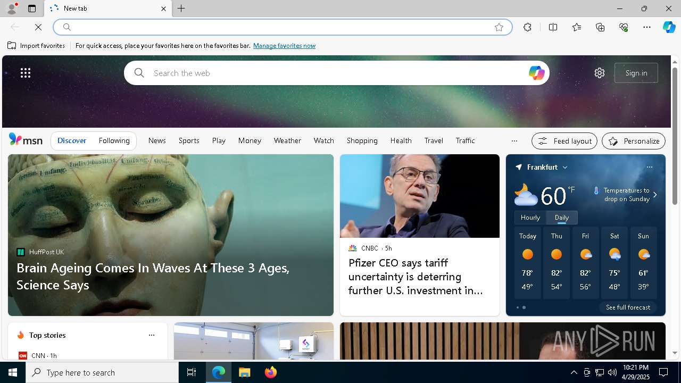Show hidden system tray icons
Viewport: 681px width, 383px height.
574,372
